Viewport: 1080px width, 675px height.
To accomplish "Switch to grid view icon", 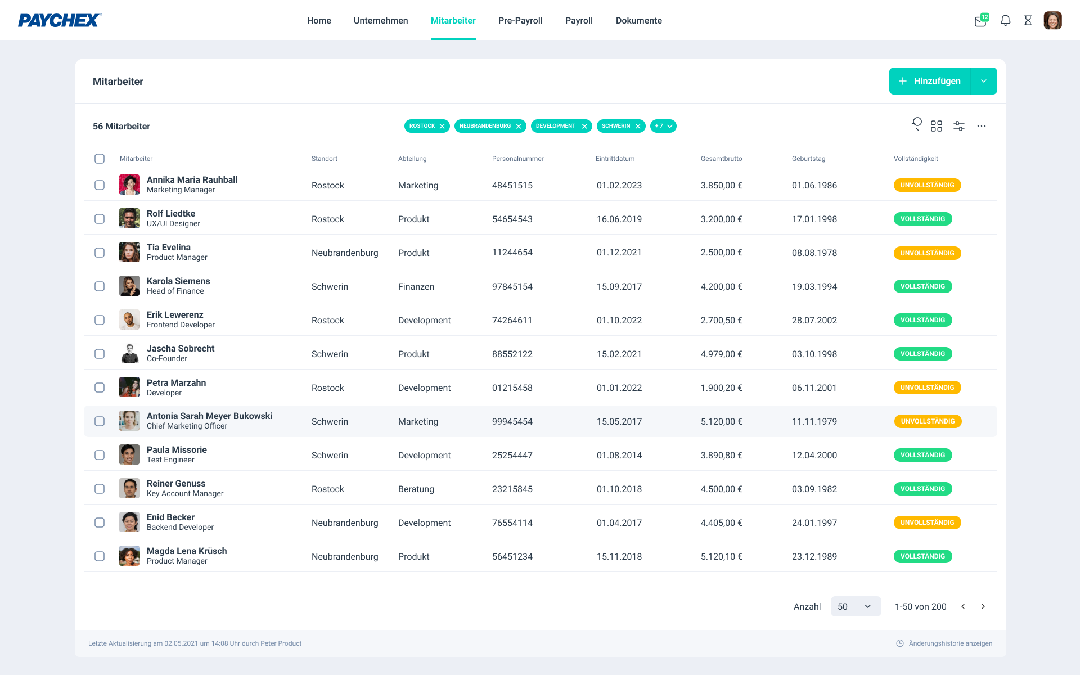I will (x=937, y=126).
